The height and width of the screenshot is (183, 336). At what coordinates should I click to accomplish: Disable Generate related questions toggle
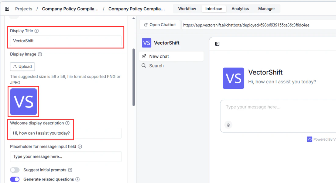15,179
